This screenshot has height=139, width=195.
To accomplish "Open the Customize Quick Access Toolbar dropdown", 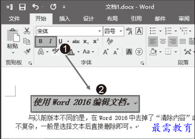I will pyautogui.click(x=64, y=7).
